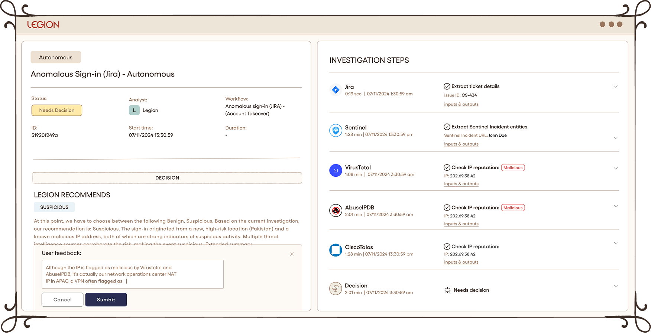The height and width of the screenshot is (333, 651).
Task: Click CiscoTalos IP 202.69.38.42
Action: coord(460,254)
